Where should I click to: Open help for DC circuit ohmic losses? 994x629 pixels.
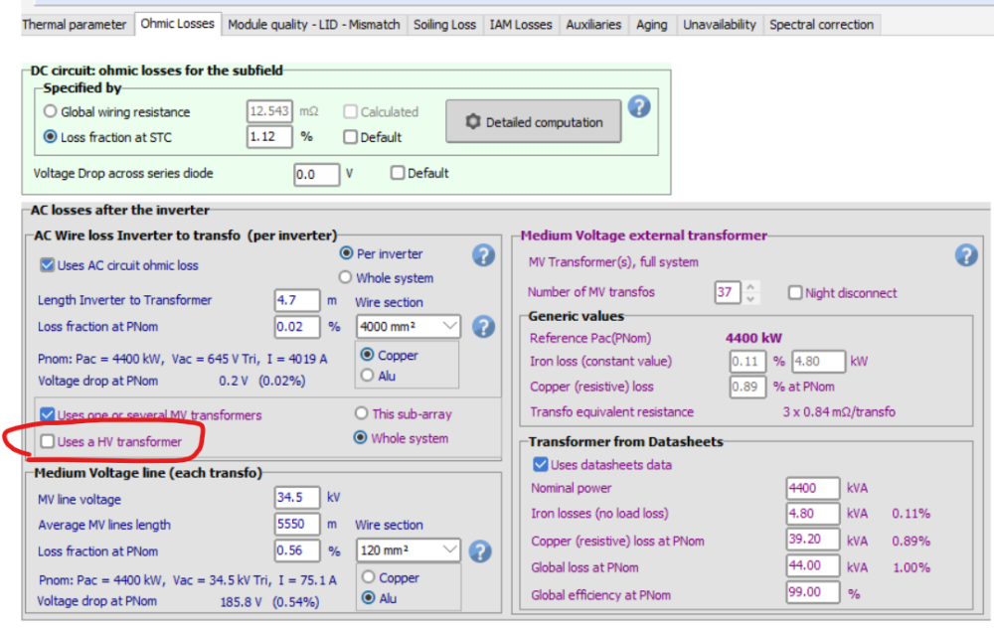(x=639, y=106)
